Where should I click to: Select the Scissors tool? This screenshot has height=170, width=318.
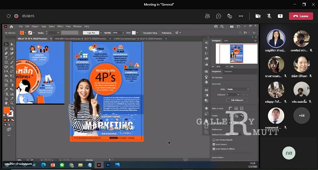coord(12,67)
